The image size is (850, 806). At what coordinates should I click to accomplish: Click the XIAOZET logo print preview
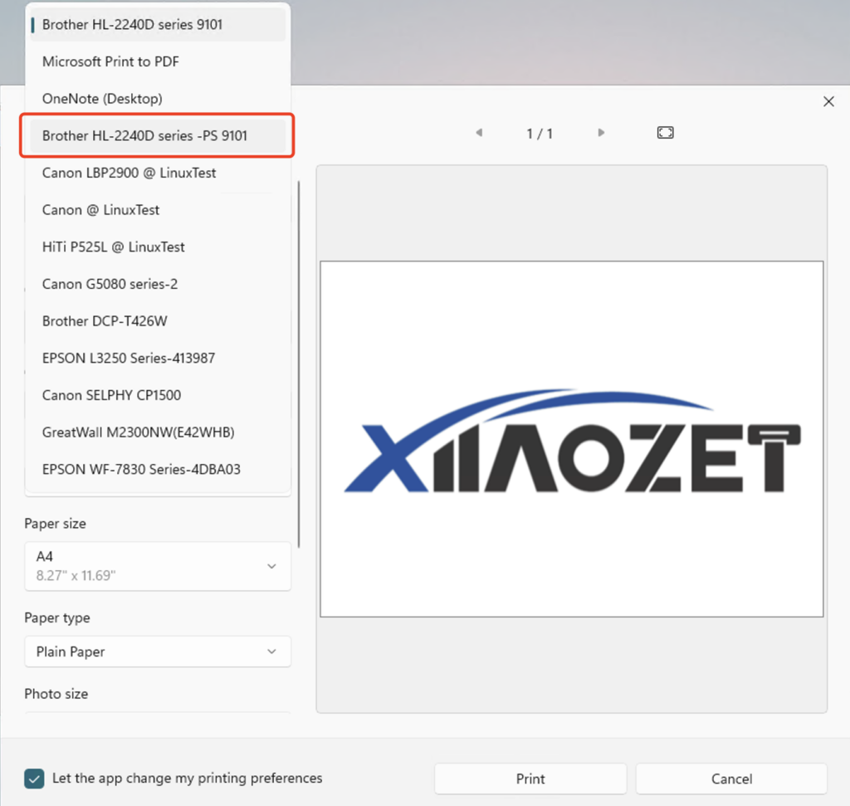coord(572,439)
